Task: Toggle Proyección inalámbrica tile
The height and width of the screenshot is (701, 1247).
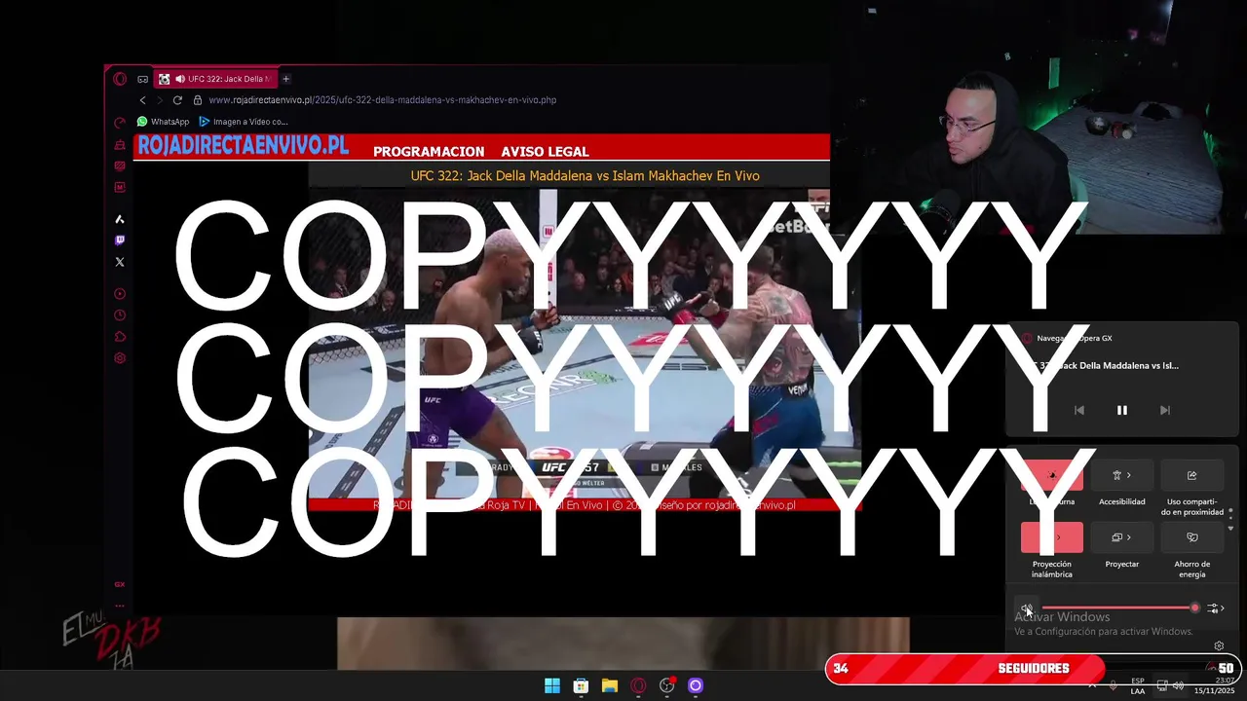Action: 1052,537
